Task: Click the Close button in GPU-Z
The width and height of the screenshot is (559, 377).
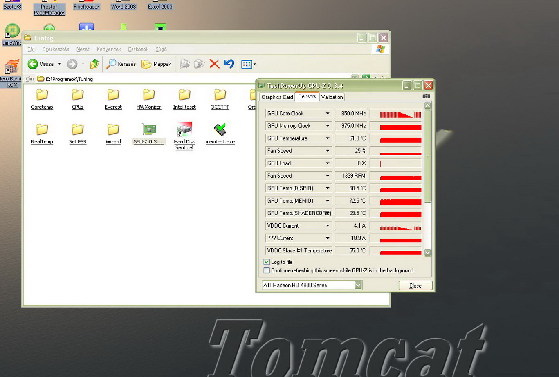Action: click(415, 286)
